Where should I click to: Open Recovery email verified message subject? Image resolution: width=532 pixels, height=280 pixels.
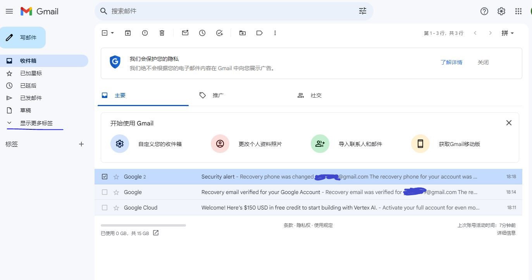(261, 192)
